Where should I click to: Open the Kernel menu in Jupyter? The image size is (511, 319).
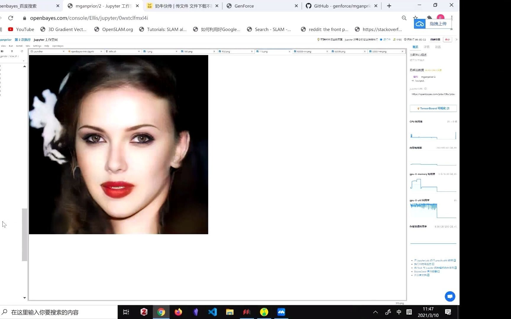coord(19,46)
